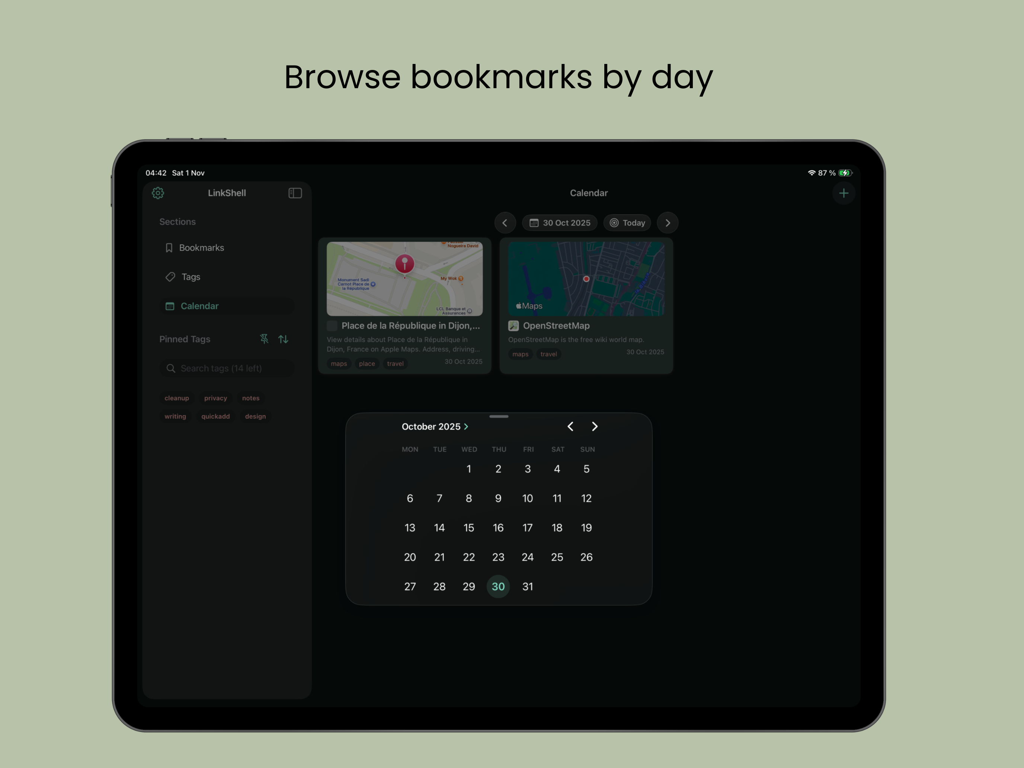Viewport: 1024px width, 768px height.
Task: Jump to today using the Today button
Action: tap(627, 223)
